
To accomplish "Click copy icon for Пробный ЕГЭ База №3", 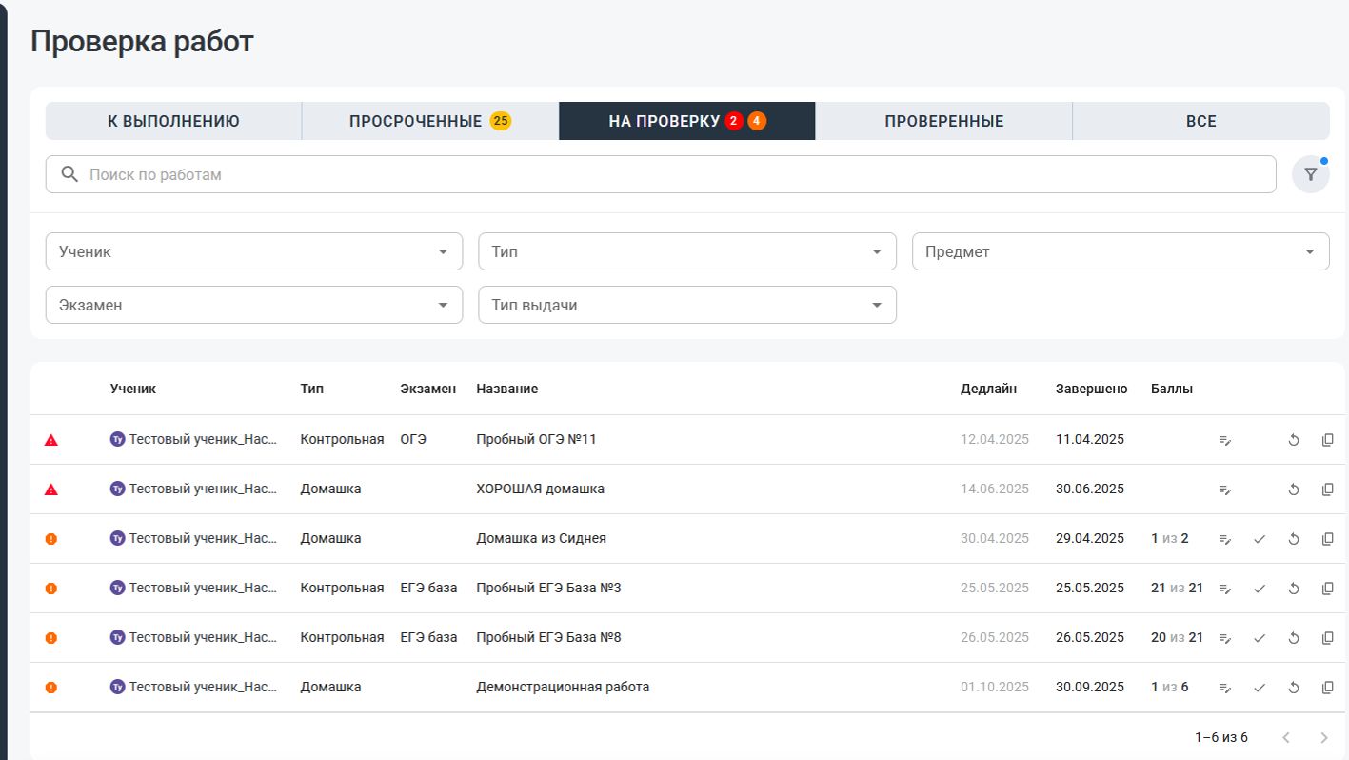I will [x=1327, y=589].
